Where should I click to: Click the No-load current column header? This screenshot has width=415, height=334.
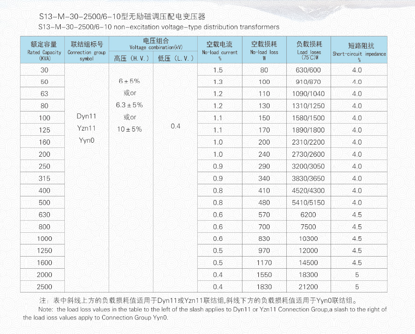[220, 49]
